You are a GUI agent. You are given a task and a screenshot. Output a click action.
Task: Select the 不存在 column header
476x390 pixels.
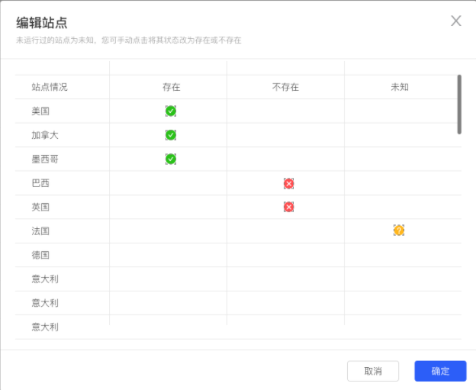tap(285, 87)
